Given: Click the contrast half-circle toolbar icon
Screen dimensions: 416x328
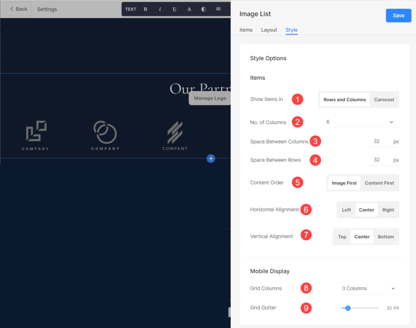Looking at the screenshot, I should point(204,9).
